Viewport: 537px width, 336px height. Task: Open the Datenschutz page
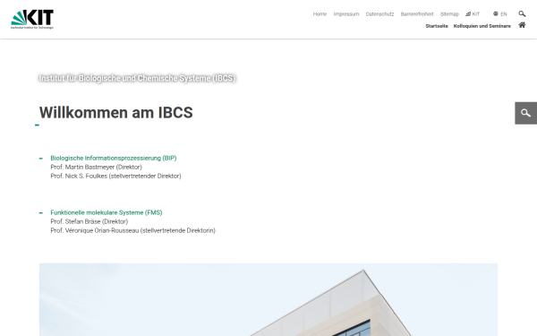tap(379, 14)
